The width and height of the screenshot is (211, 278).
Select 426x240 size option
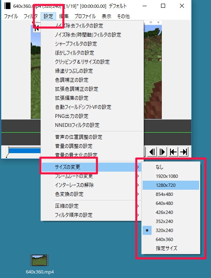[171, 212]
